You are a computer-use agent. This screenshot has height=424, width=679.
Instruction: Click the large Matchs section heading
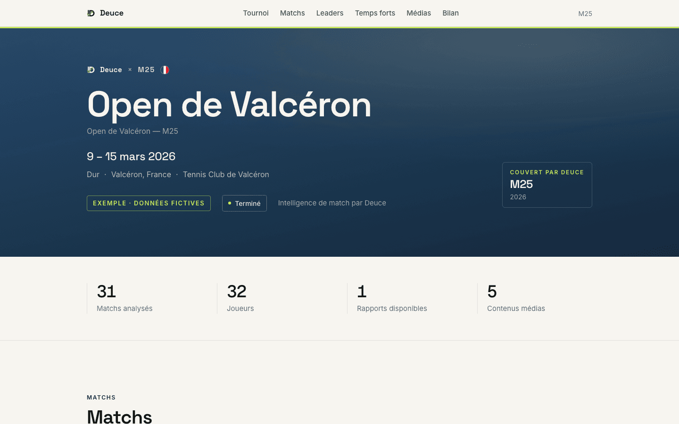point(119,416)
